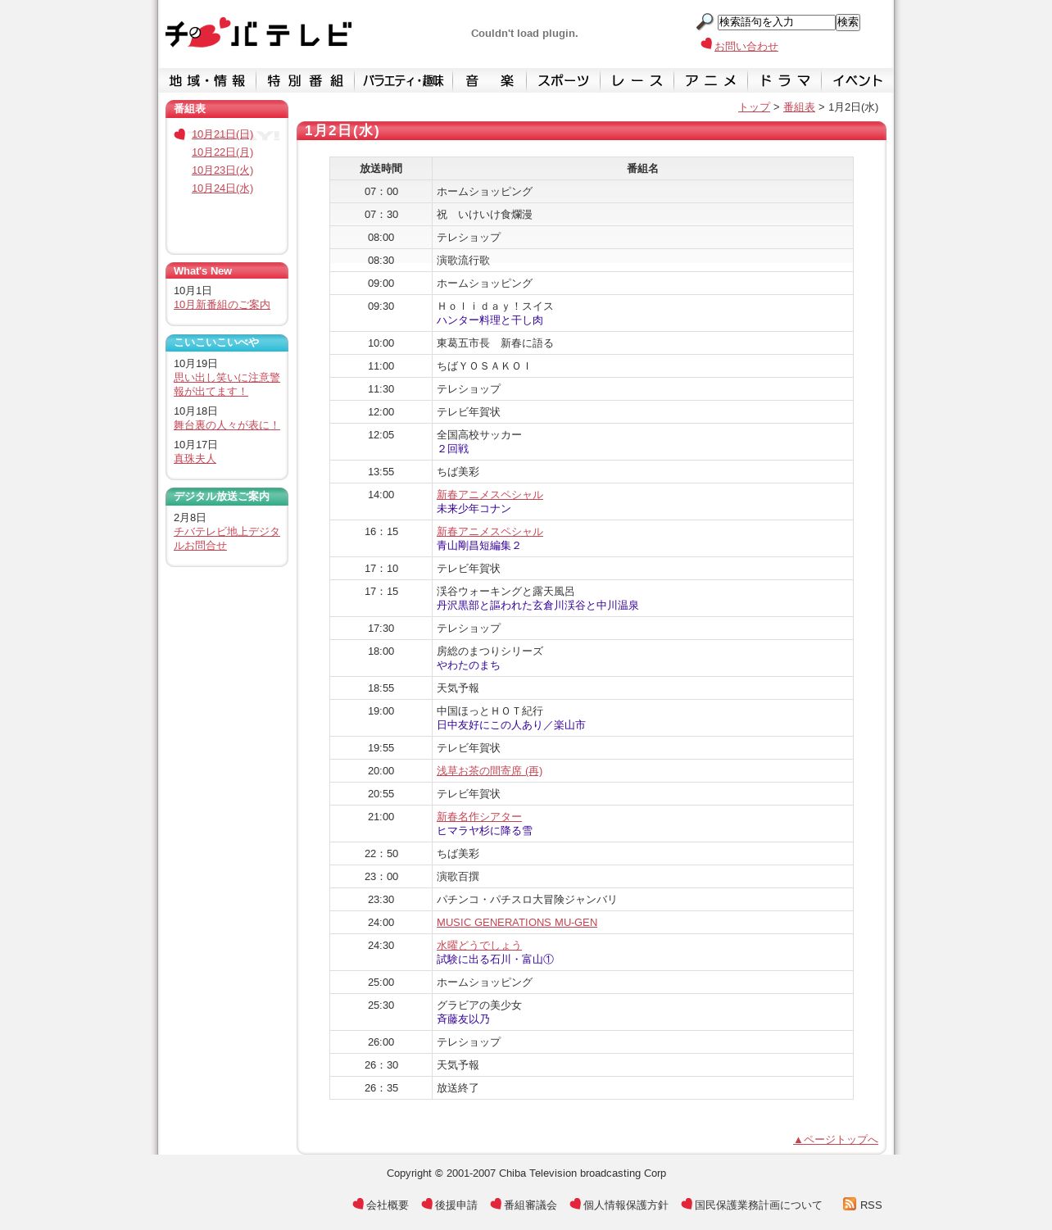Focus the 検索語句を入力 search field
The image size is (1052, 1230).
tap(776, 22)
